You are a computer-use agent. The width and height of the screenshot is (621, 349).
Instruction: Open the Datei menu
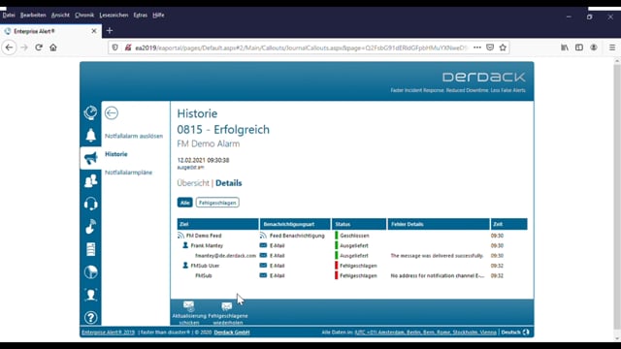point(9,16)
